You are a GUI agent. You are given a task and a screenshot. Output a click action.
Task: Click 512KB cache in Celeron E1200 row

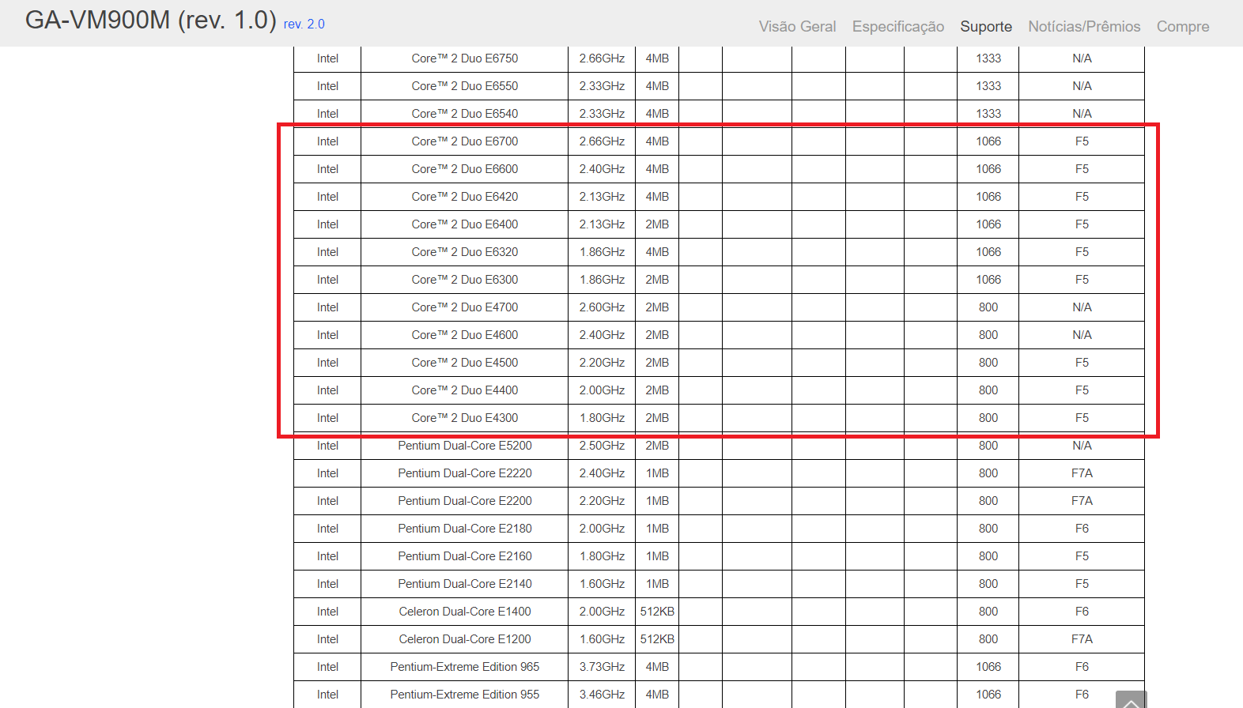tap(657, 639)
